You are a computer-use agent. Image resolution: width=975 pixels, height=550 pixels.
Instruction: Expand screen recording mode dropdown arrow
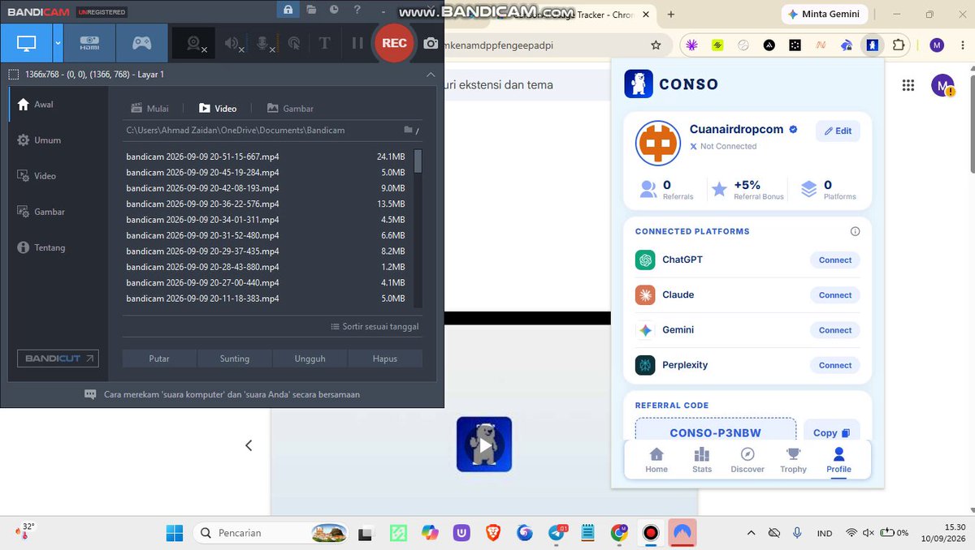(x=58, y=44)
